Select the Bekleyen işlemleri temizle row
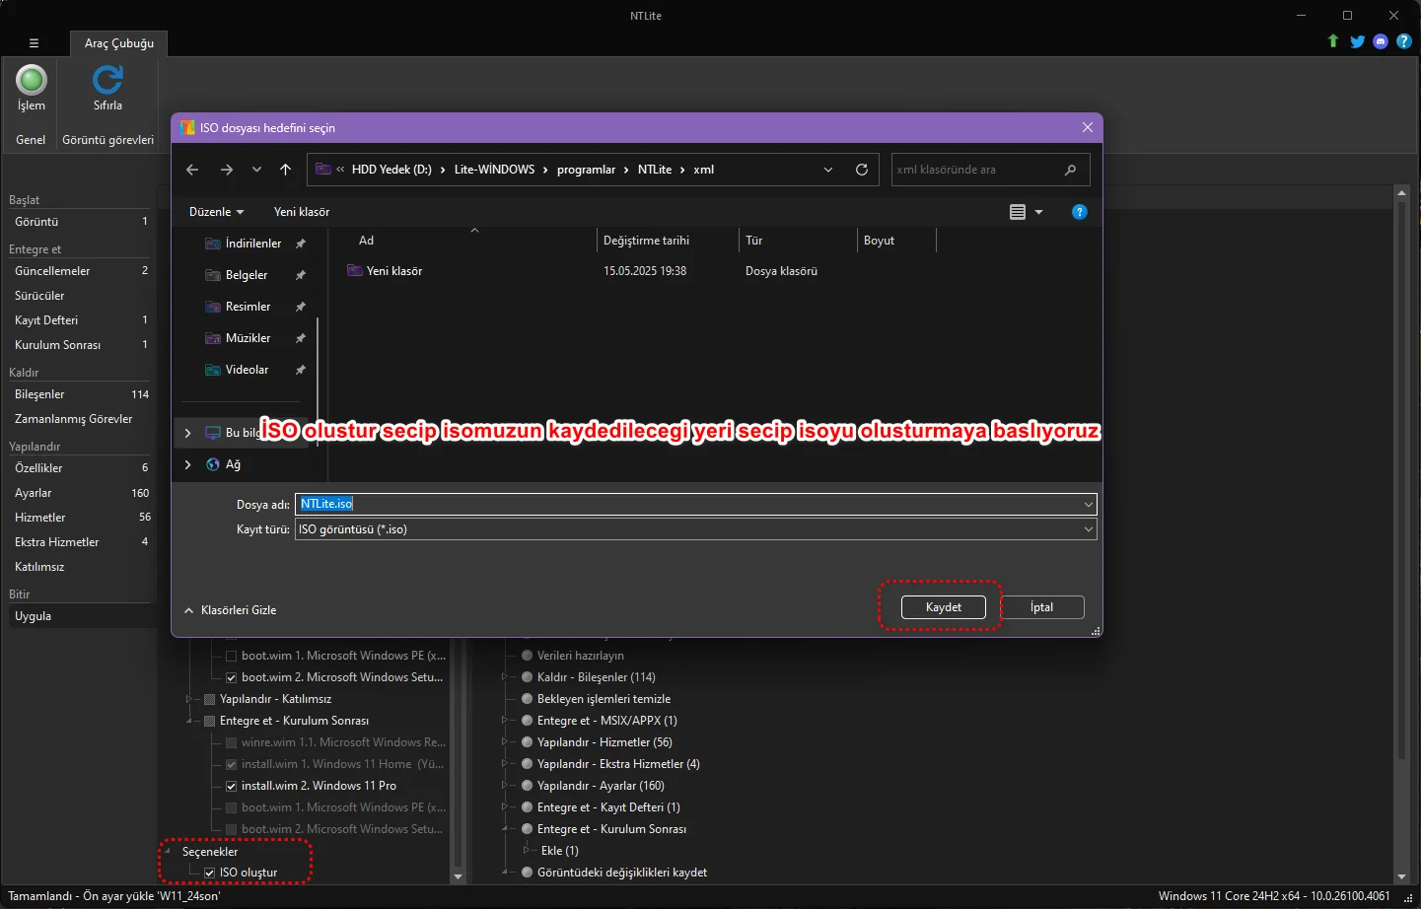The image size is (1421, 909). click(604, 699)
